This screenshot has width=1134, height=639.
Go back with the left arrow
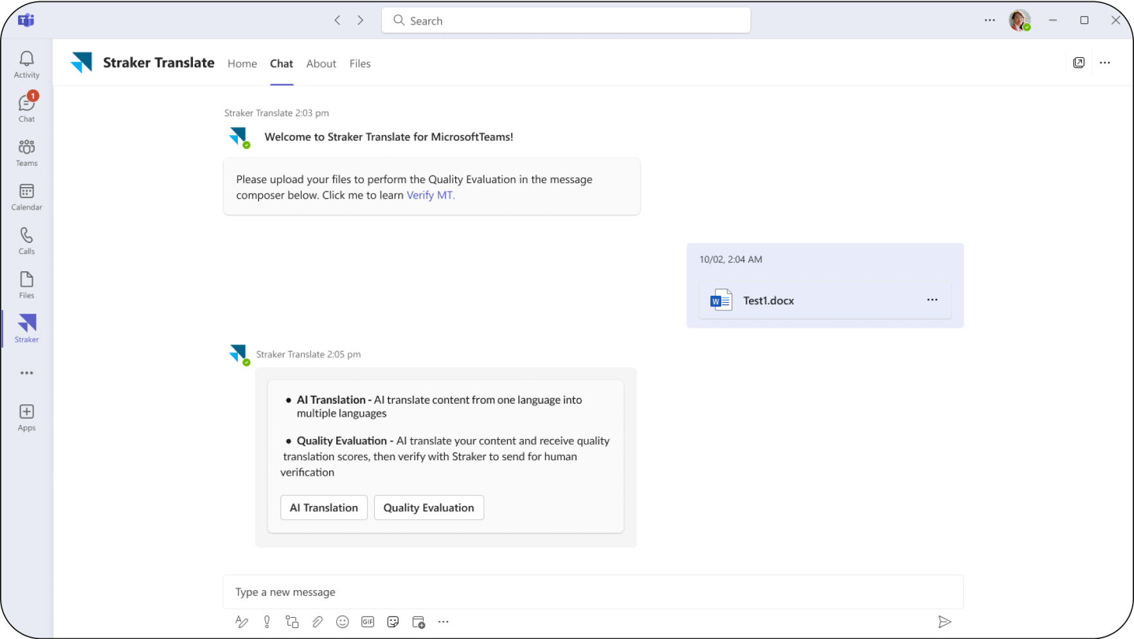coord(337,21)
